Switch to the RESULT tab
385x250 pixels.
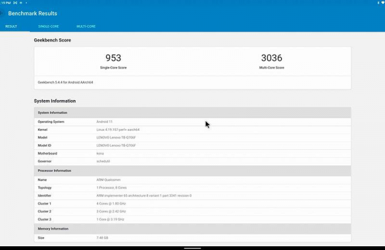point(12,26)
